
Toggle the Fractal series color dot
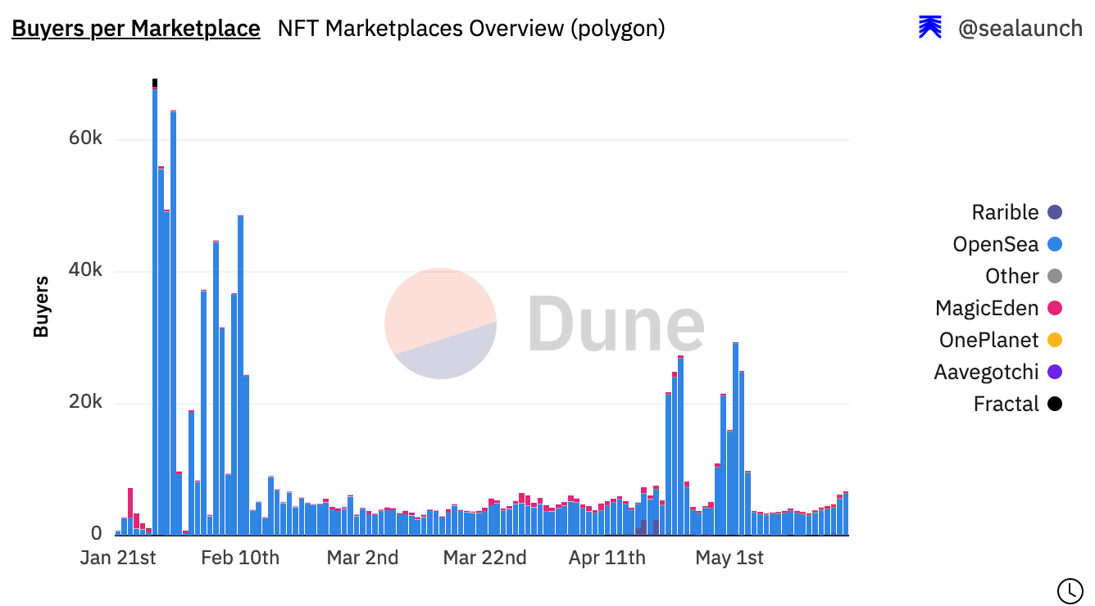(1055, 404)
